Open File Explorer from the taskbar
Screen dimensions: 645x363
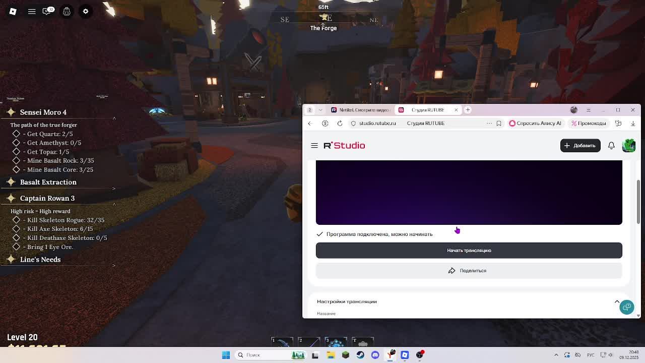331,355
